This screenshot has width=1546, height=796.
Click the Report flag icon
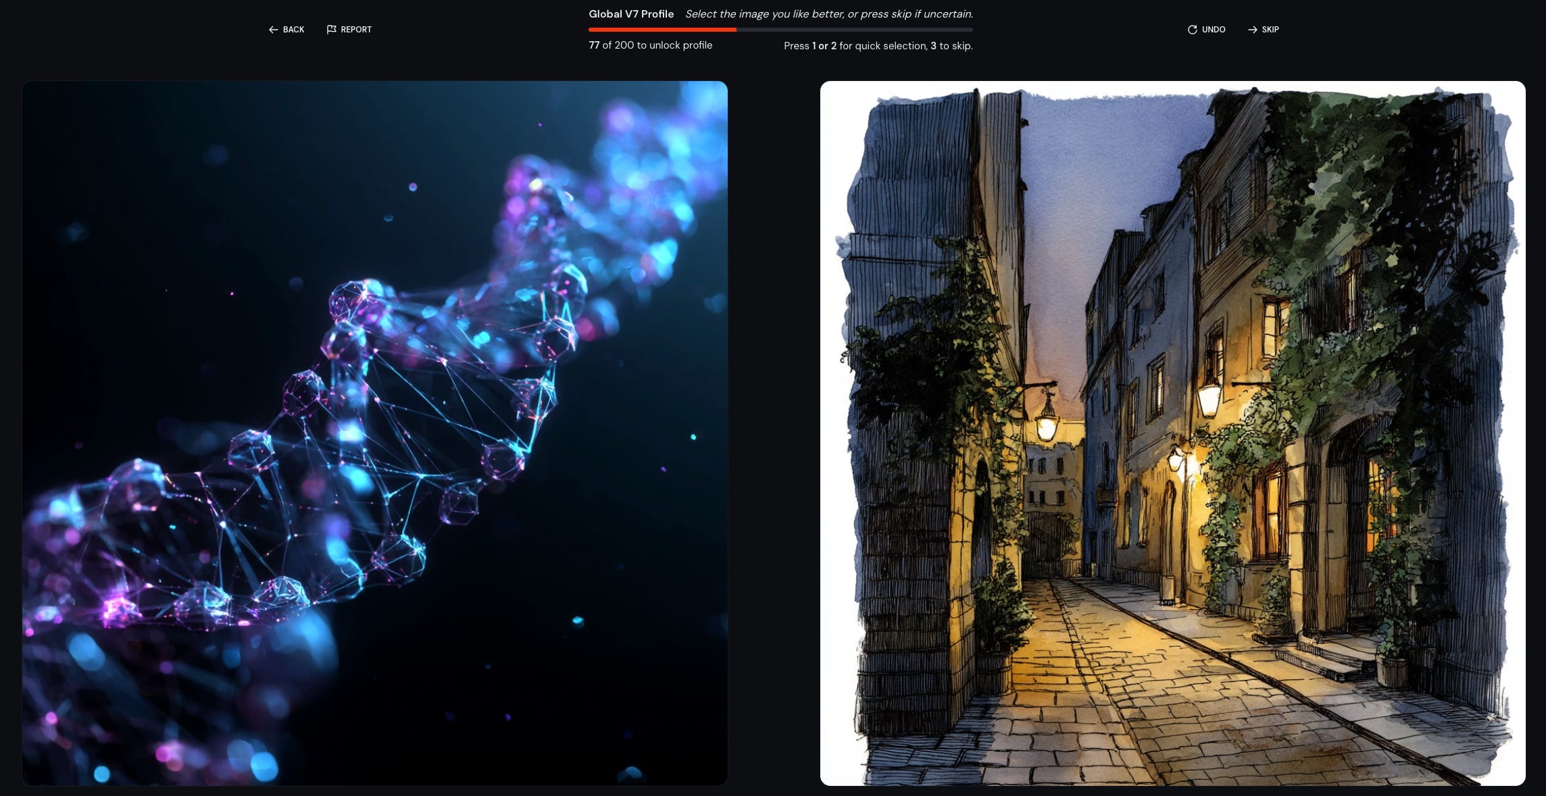[x=331, y=30]
